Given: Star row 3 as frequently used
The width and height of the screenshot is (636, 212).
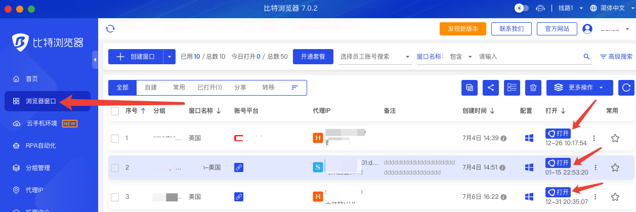Looking at the screenshot, I should 615,197.
